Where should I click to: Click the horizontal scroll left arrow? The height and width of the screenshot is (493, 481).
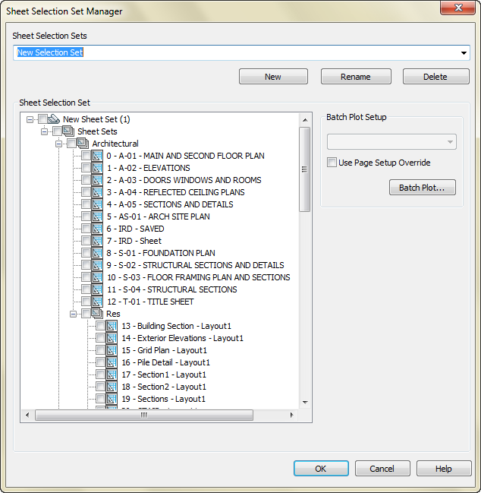(x=27, y=415)
